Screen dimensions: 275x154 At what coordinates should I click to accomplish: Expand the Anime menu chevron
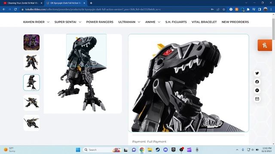(159, 22)
